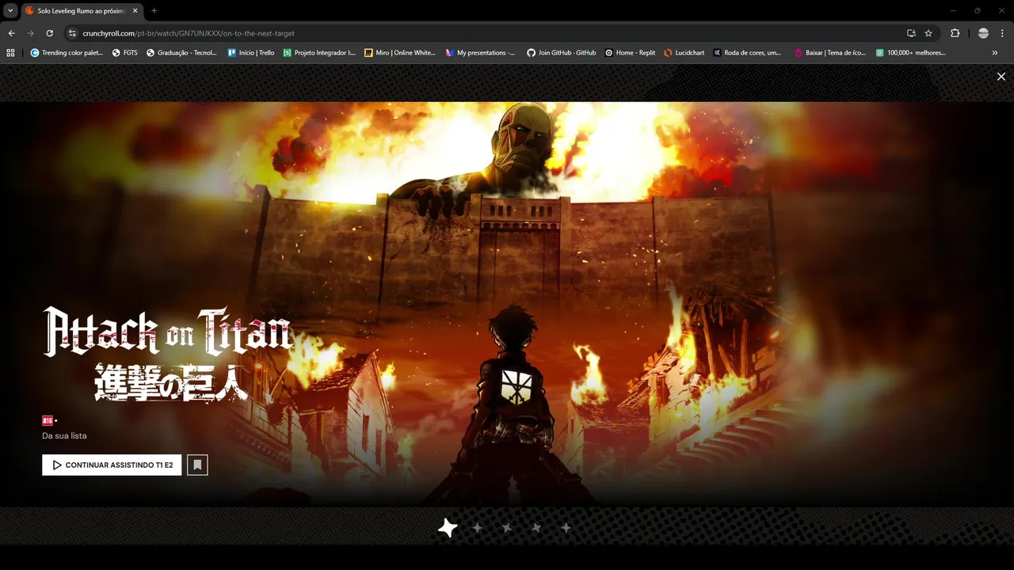Screen dimensions: 1014x570
Task: Open the Início | Trello bookmark
Action: [250, 52]
